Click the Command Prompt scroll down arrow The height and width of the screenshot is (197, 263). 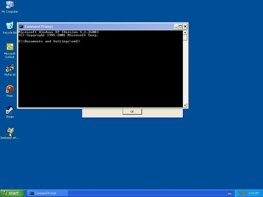(x=185, y=105)
